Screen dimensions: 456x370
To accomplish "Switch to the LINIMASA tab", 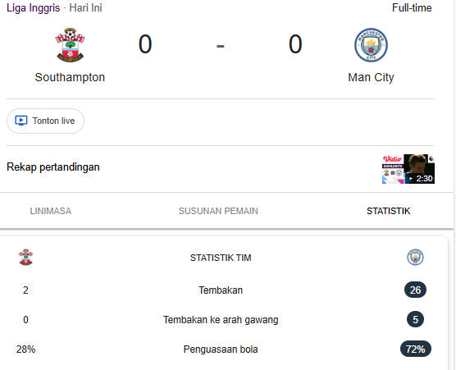I will click(51, 211).
